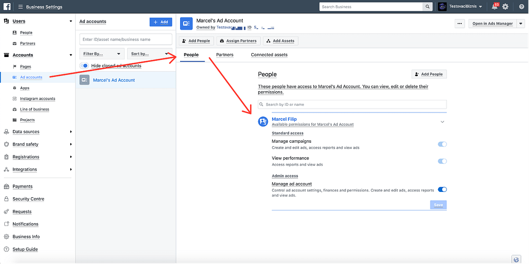Open the Filter By dropdown
This screenshot has width=532, height=265.
pyautogui.click(x=102, y=54)
